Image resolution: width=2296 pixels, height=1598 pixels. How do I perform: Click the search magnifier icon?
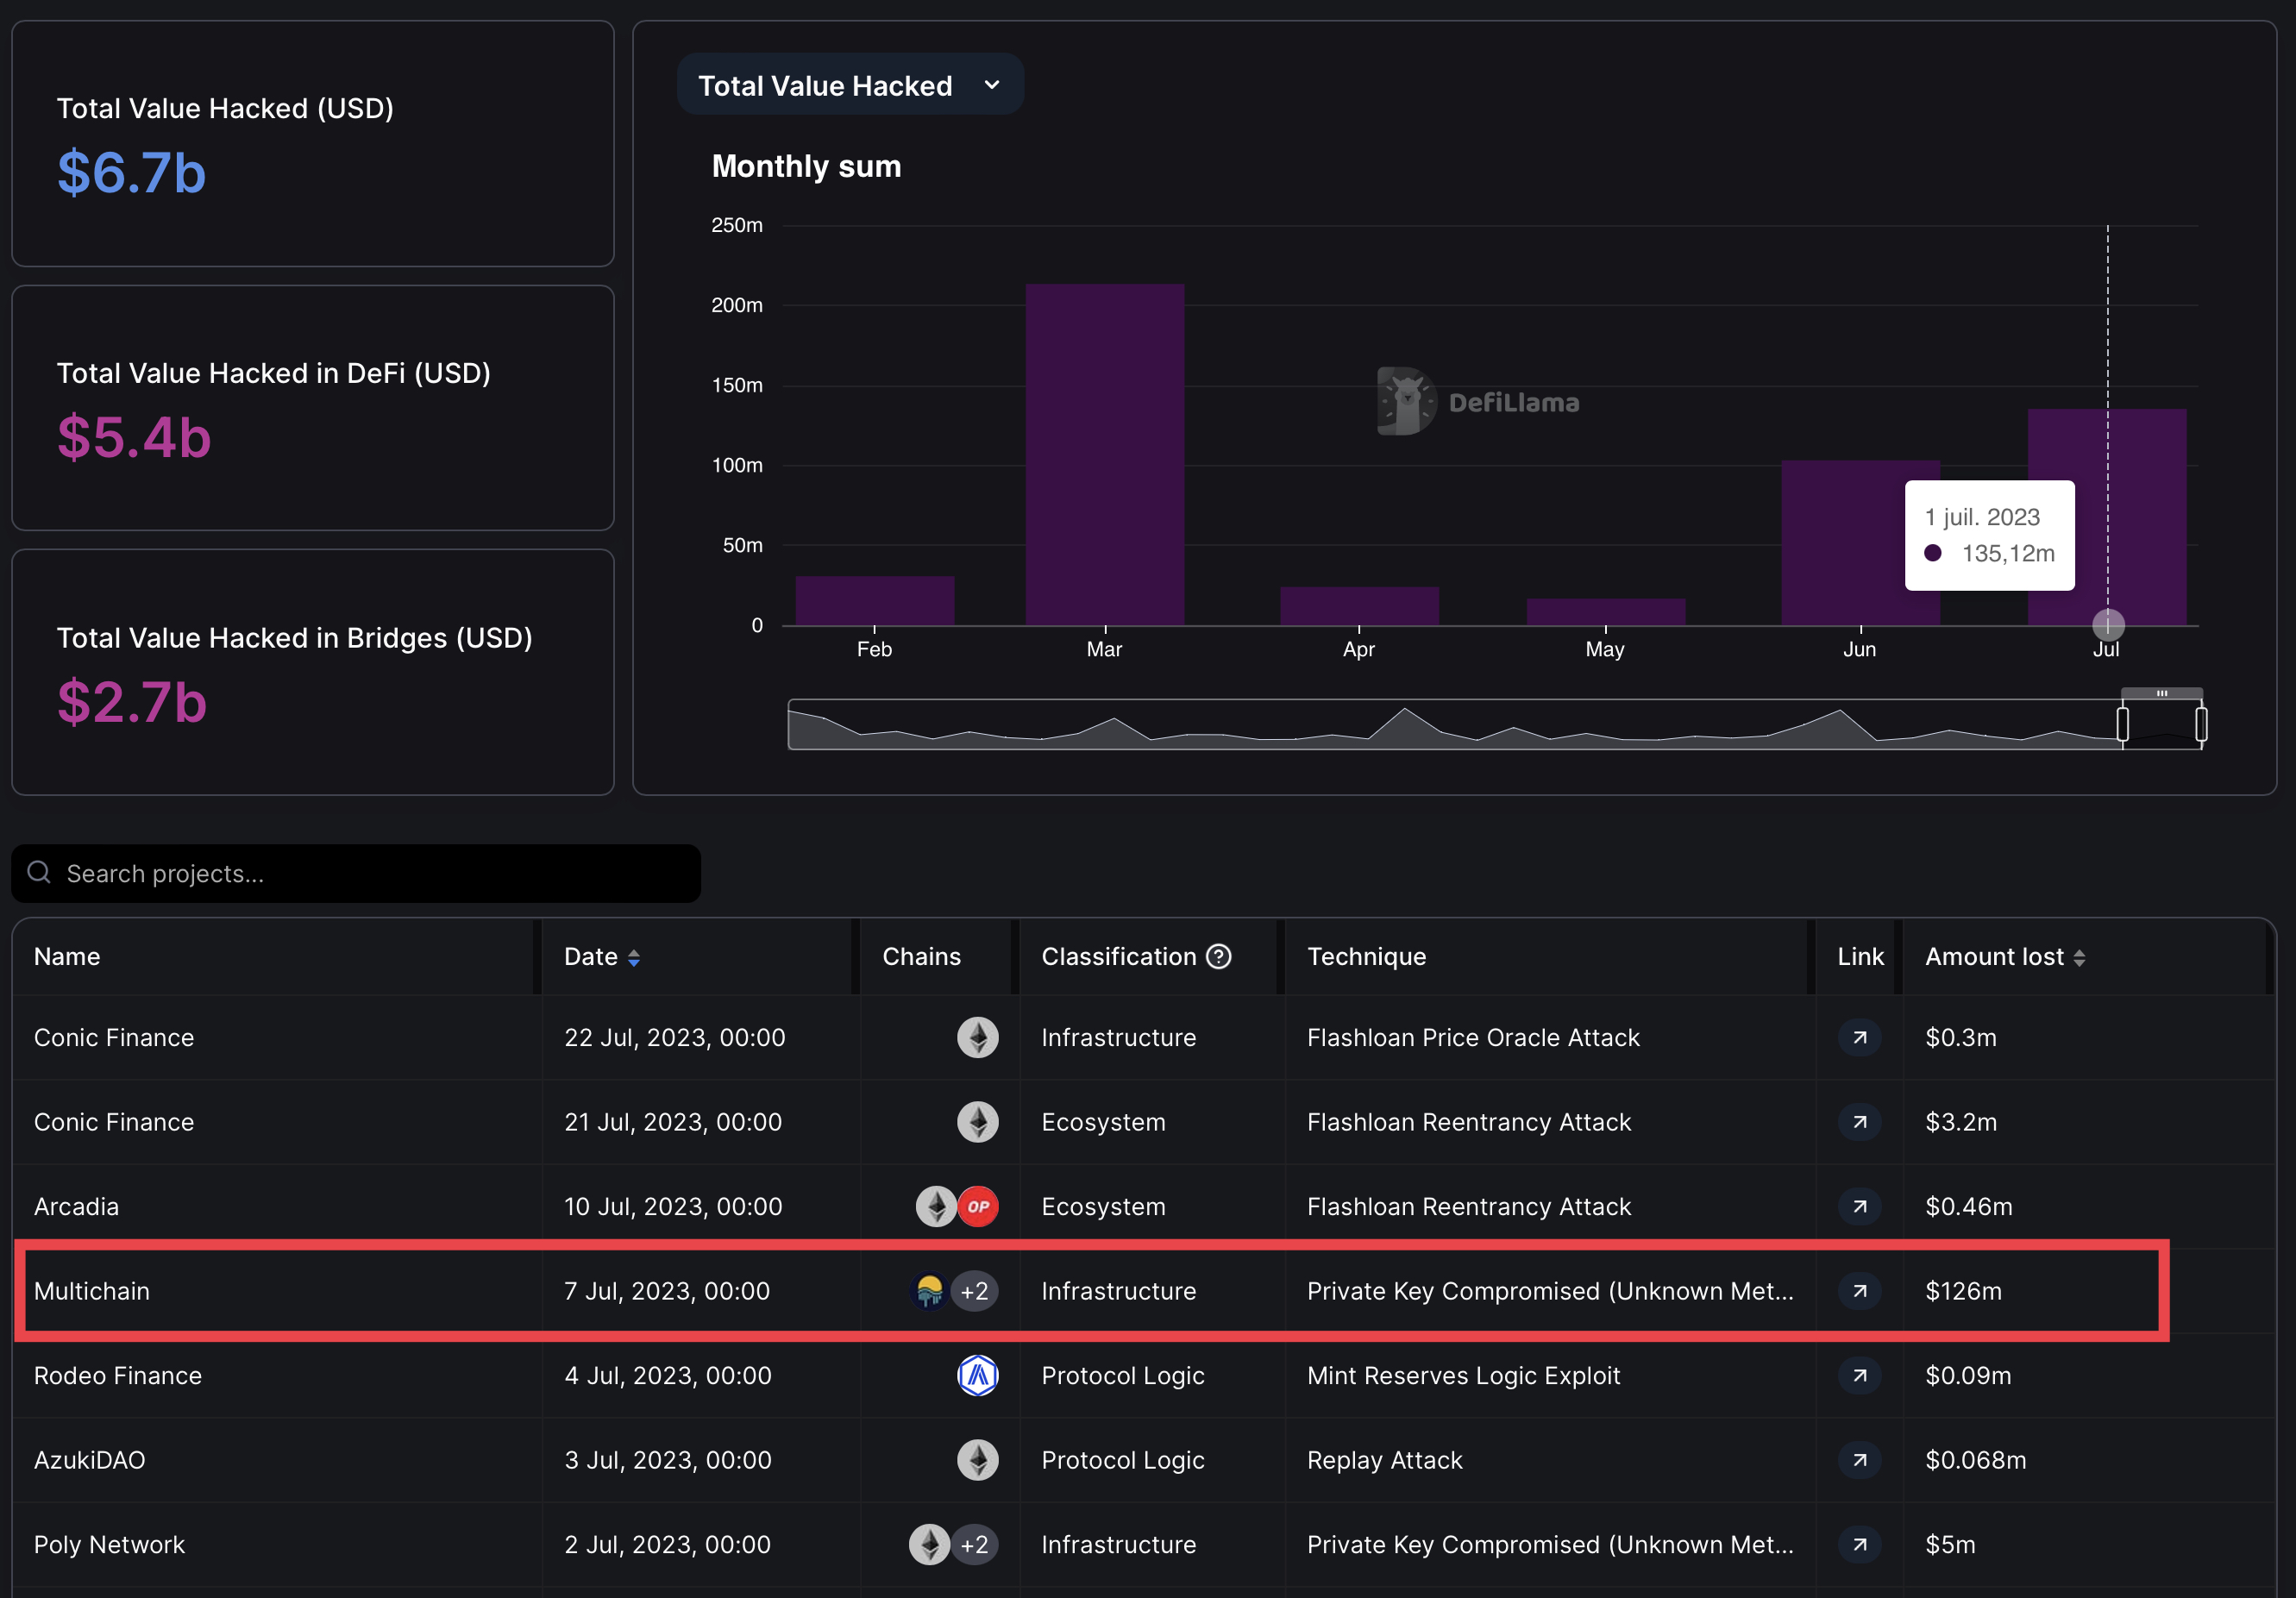(x=39, y=873)
